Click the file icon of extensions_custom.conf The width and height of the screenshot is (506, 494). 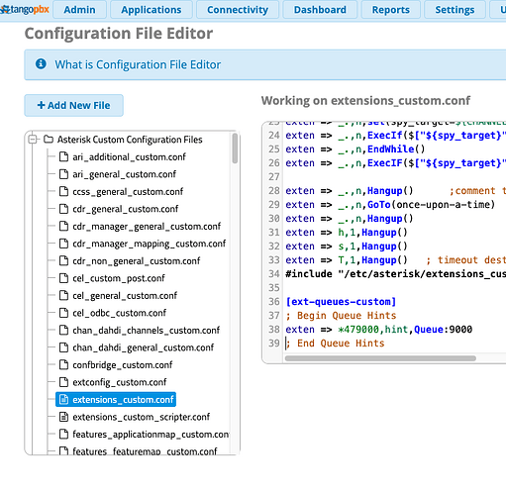tap(63, 400)
